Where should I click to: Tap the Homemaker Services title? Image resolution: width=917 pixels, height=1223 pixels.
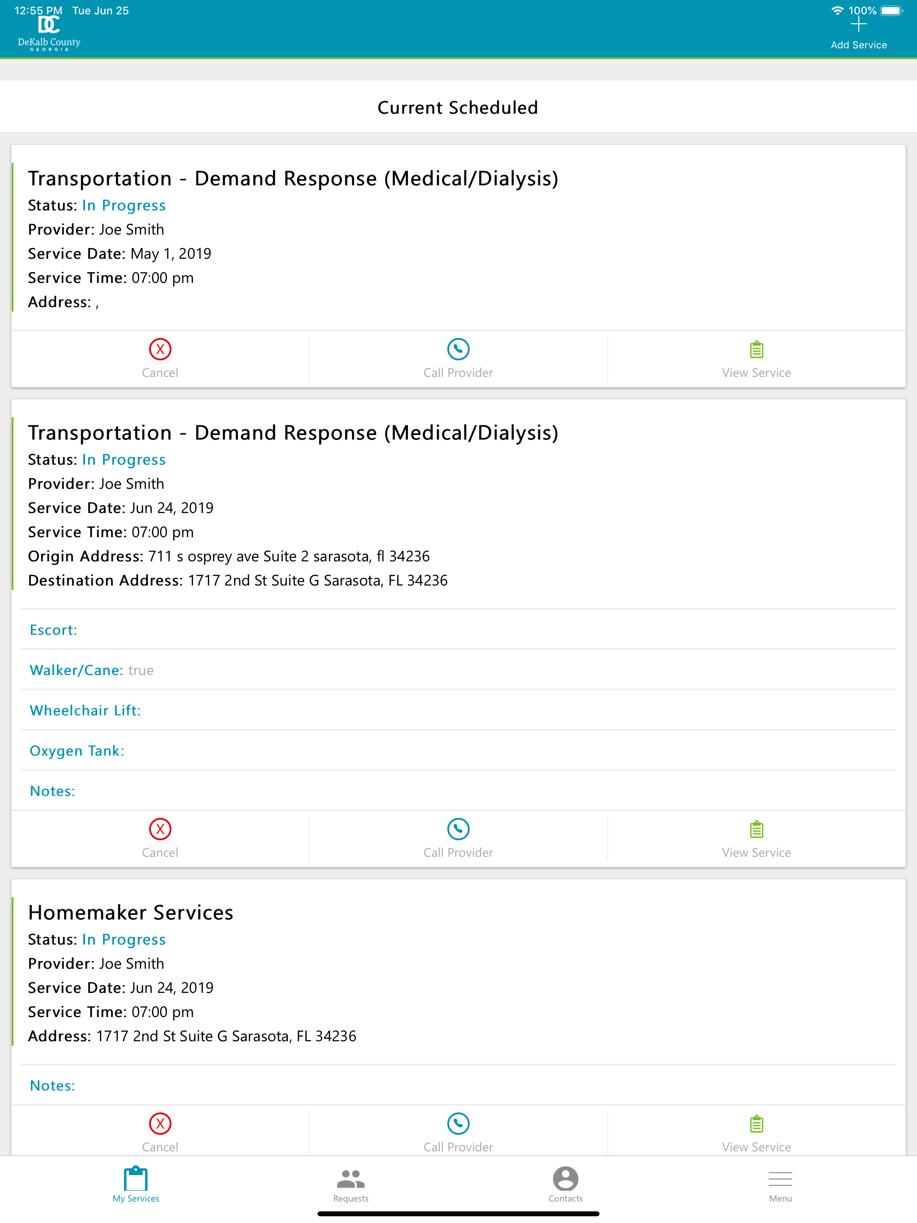131,912
